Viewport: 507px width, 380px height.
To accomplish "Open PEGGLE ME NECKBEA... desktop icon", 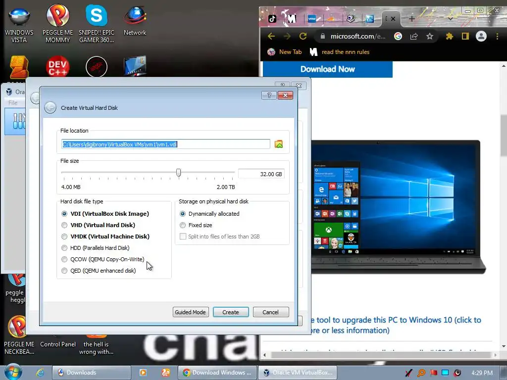I will 19,336.
